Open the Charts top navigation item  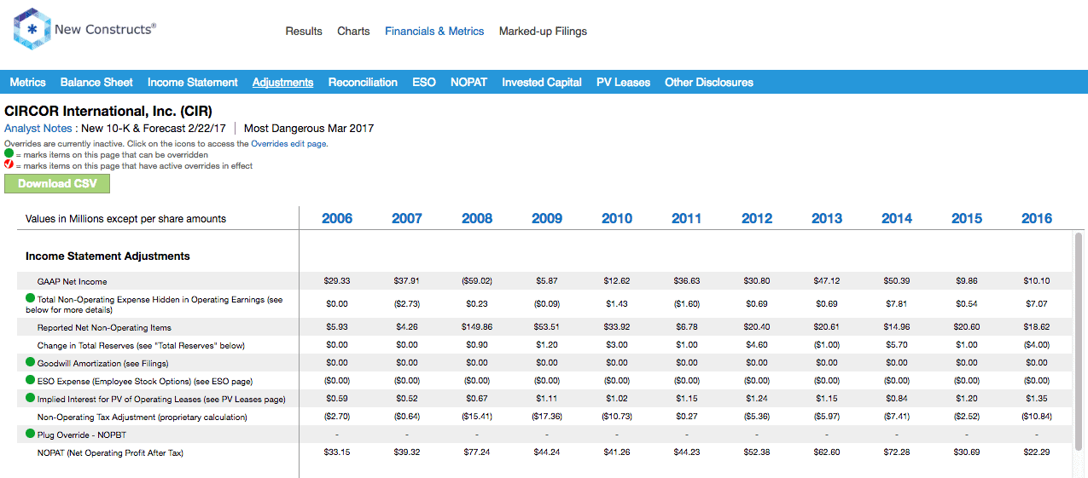click(x=353, y=31)
